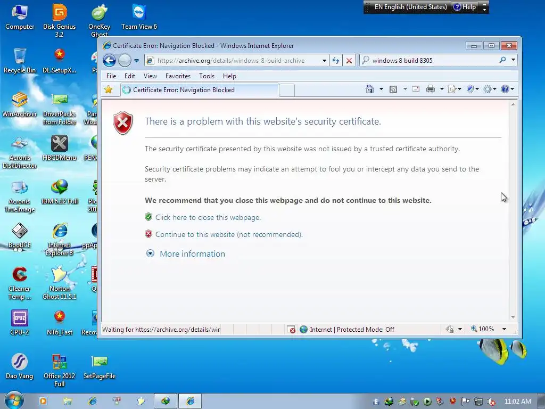545x409 pixels.
Task: Select the IDM 6.12 Full desktop icon
Action: coord(60,192)
